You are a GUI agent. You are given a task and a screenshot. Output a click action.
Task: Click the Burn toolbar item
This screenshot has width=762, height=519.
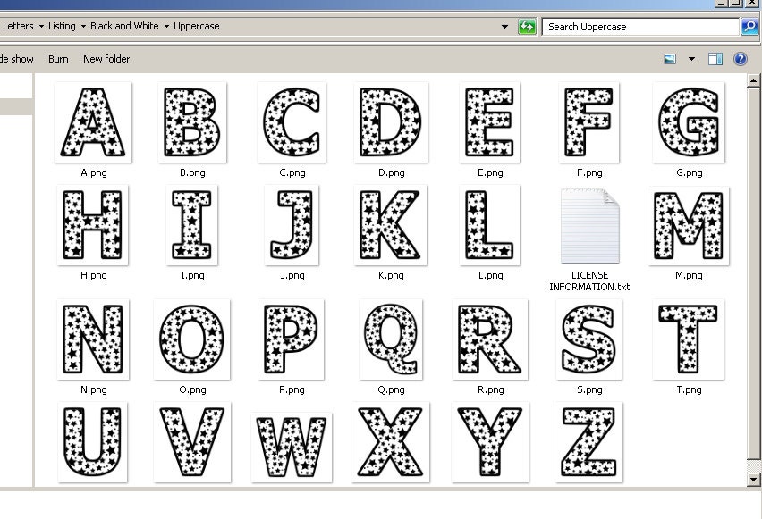click(x=57, y=58)
